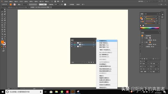Screen dimensions: 168x94
Task: Toggle visibility eye of 图层 1
Action: pyautogui.click(x=72, y=46)
